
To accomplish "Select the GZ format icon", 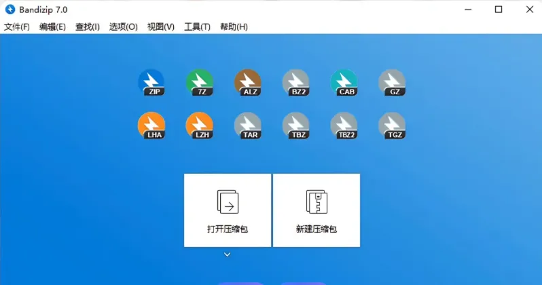I will pos(392,83).
